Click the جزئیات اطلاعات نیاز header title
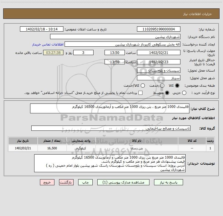This screenshot has width=223, height=216. (198, 14)
